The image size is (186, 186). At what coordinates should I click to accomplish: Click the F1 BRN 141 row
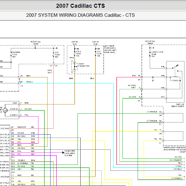tap(22, 175)
